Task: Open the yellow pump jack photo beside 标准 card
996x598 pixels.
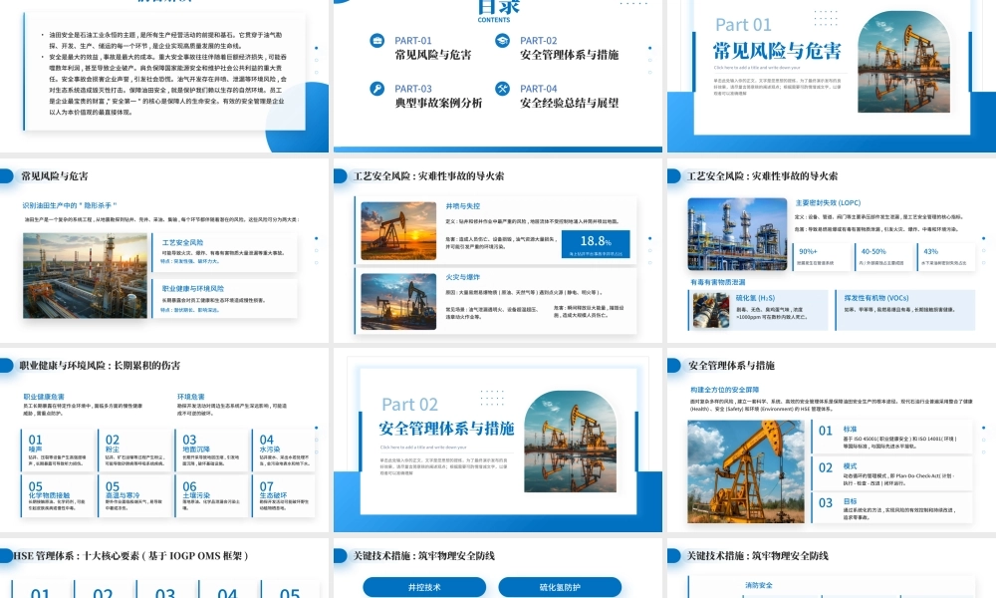Action: (746, 471)
